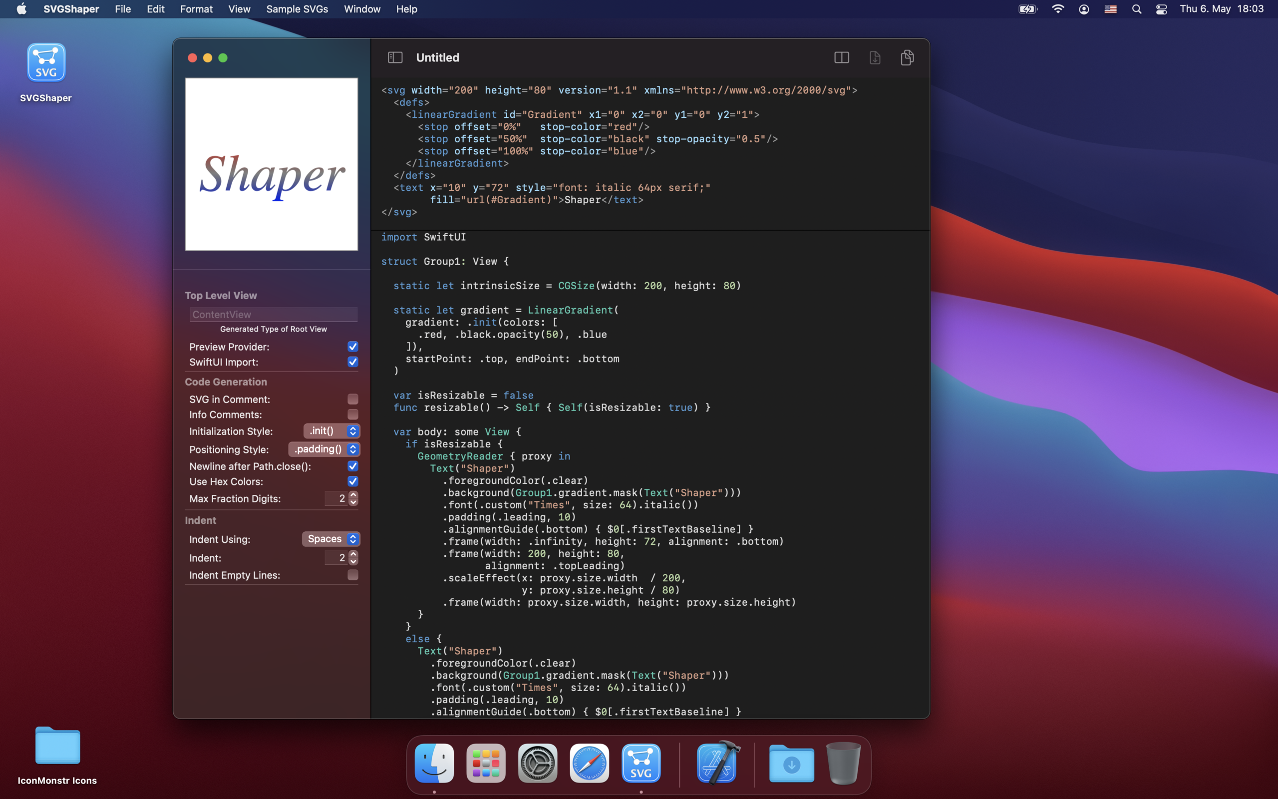Toggle the sidebar panel icon

click(x=395, y=57)
